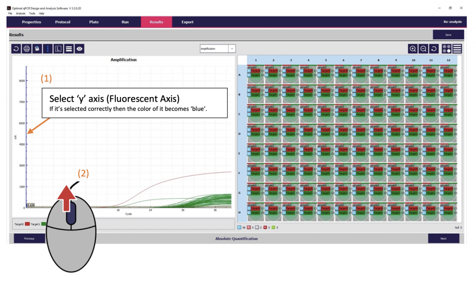476x286 pixels.
Task: Click the Save button
Action: point(448,34)
